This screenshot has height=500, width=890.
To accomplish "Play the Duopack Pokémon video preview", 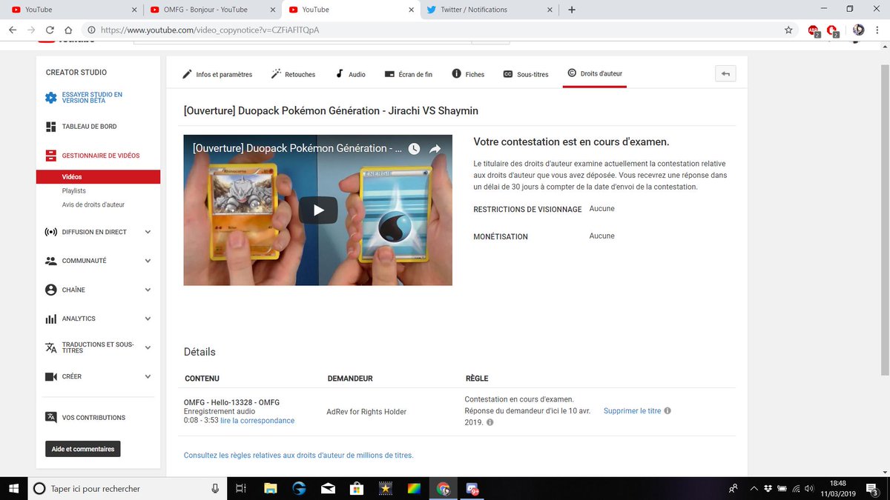I will 318,210.
